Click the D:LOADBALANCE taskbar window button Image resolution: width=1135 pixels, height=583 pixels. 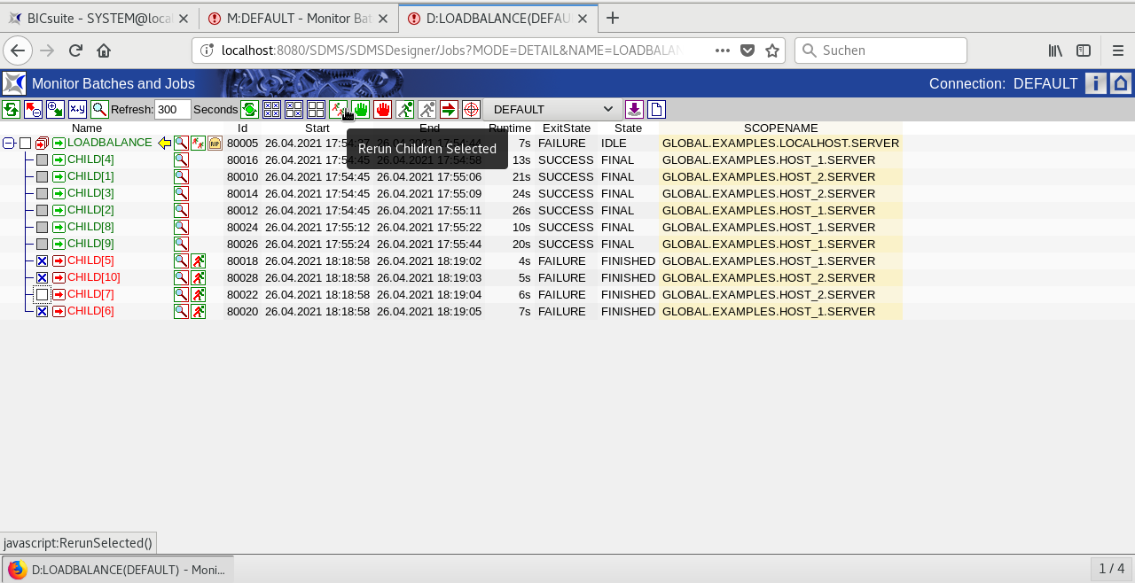pos(119,569)
